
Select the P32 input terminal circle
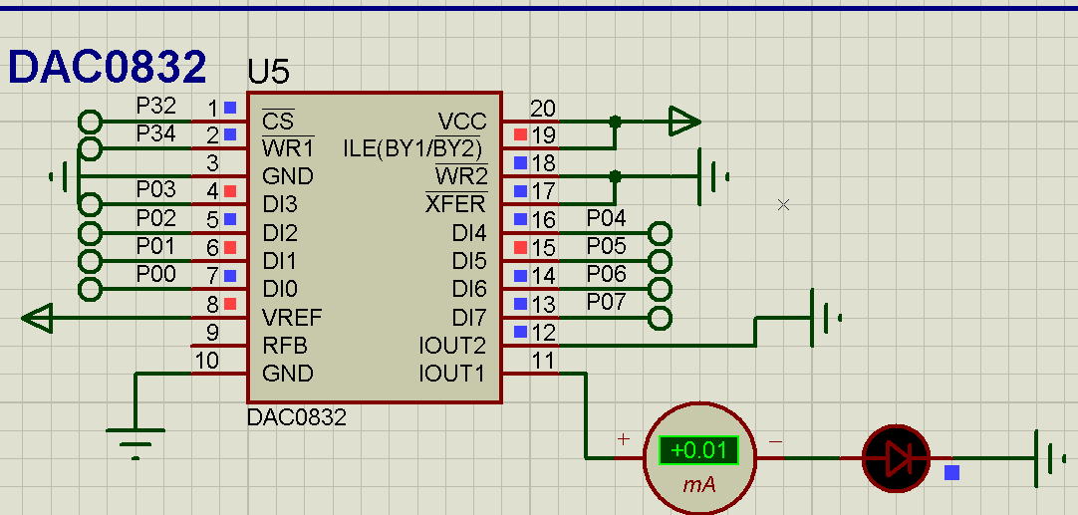(90, 123)
